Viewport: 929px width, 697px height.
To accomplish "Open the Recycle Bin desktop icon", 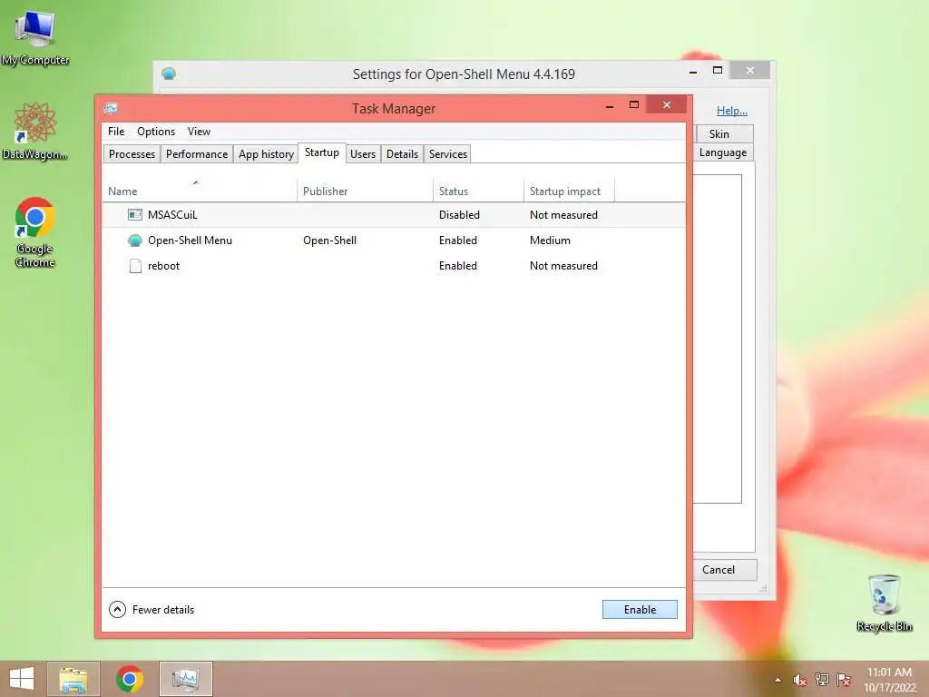I will [884, 603].
